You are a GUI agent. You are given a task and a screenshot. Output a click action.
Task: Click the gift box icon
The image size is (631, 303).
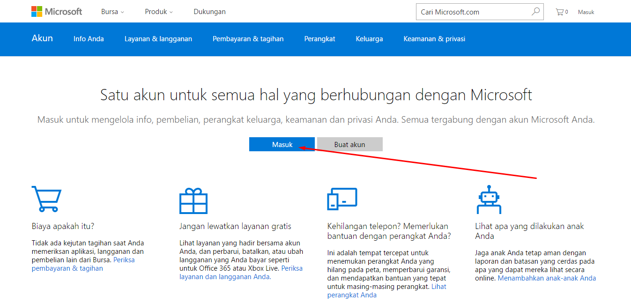point(193,200)
